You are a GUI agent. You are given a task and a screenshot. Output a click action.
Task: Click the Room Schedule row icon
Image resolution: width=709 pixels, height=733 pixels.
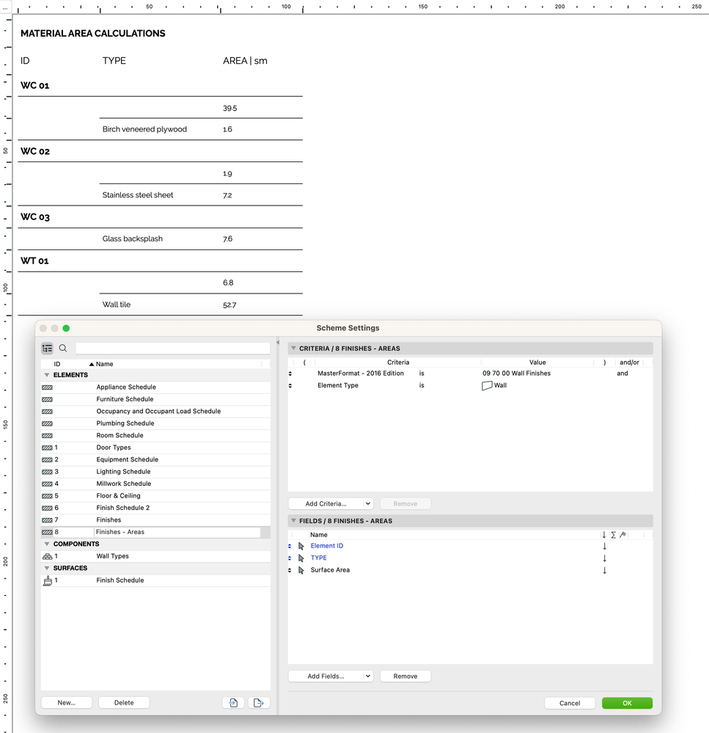point(47,436)
